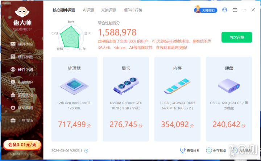Click graphics score 276,745
Viewport: 261px width, 161px height.
point(123,124)
